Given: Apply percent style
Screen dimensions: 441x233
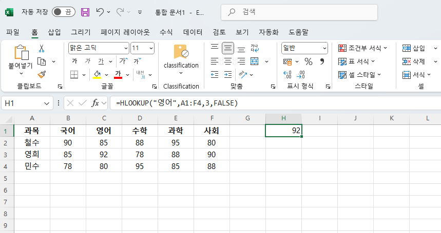Looking at the screenshot, I should pos(309,61).
